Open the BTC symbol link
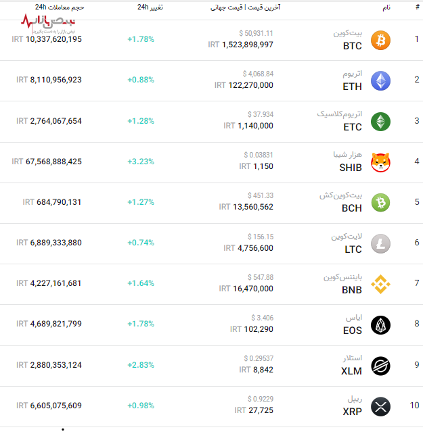 (353, 46)
